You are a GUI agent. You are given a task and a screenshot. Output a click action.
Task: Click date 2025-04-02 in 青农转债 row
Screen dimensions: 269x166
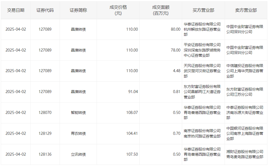tap(16, 133)
